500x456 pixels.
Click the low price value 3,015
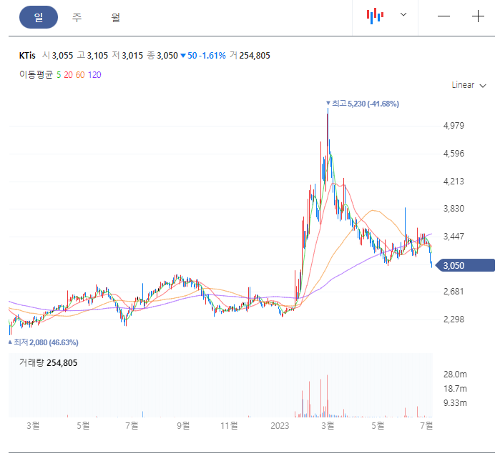(x=132, y=56)
